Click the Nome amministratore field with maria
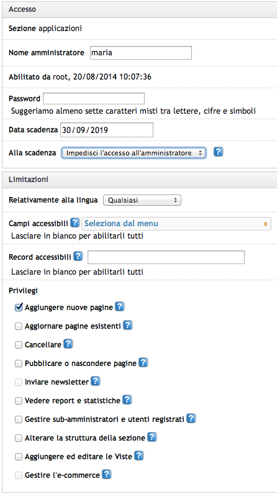 [x=141, y=53]
